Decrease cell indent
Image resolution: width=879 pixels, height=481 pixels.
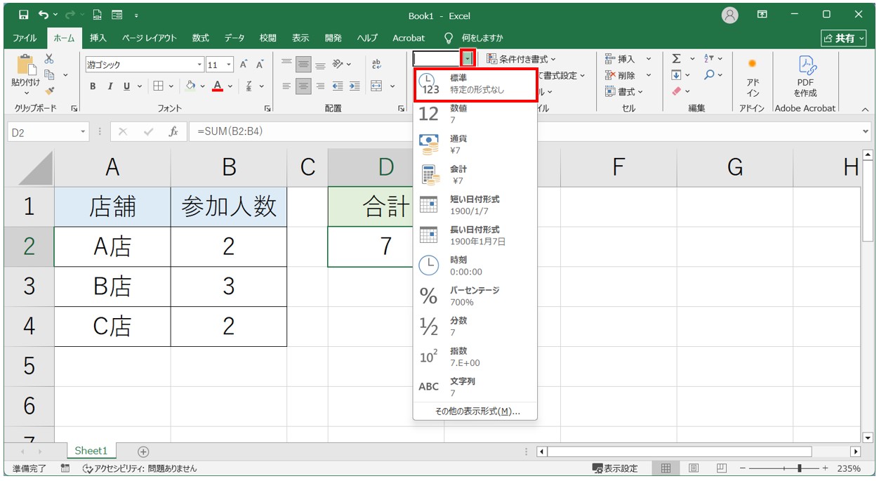pyautogui.click(x=338, y=86)
